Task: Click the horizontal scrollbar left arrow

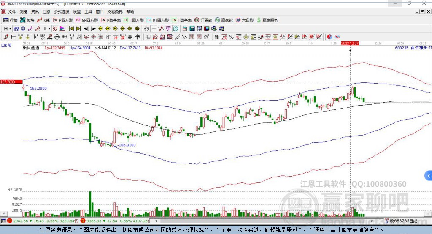Action: tap(156, 221)
